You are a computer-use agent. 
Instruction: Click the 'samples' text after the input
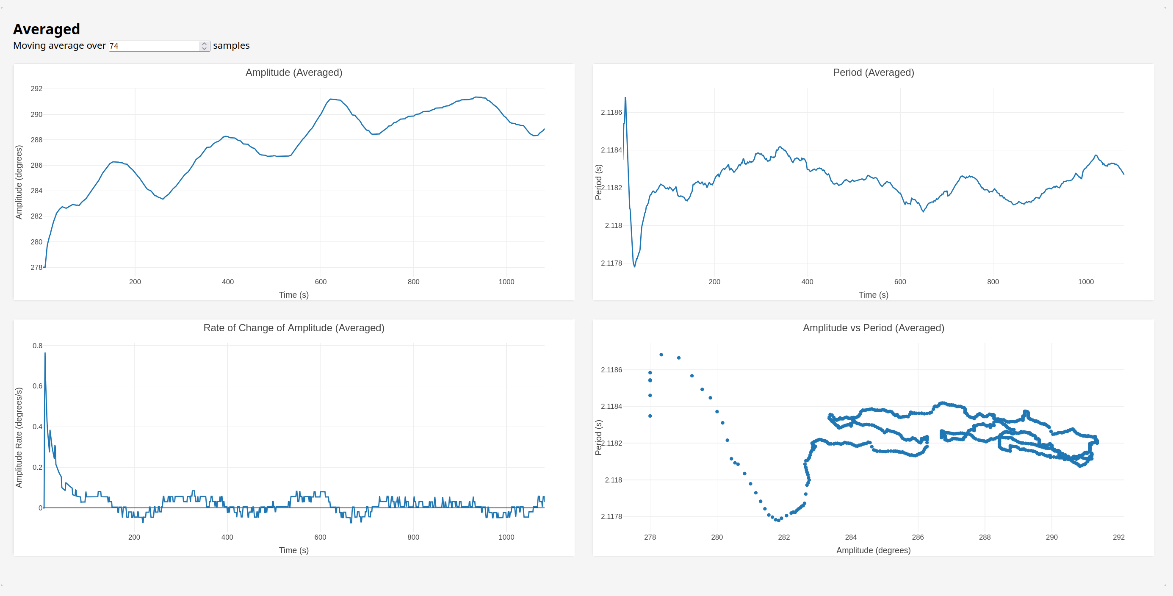pos(231,46)
